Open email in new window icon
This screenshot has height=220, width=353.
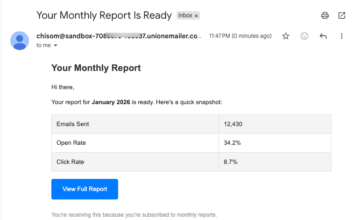342,15
